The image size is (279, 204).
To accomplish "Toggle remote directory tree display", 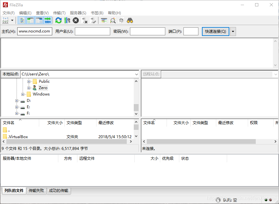I will [39, 20].
